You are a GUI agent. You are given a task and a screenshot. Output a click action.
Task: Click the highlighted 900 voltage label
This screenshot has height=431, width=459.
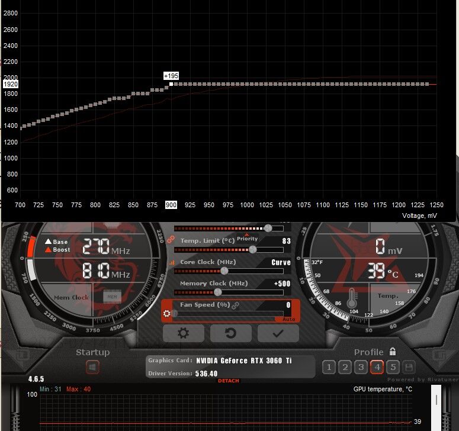(x=171, y=205)
